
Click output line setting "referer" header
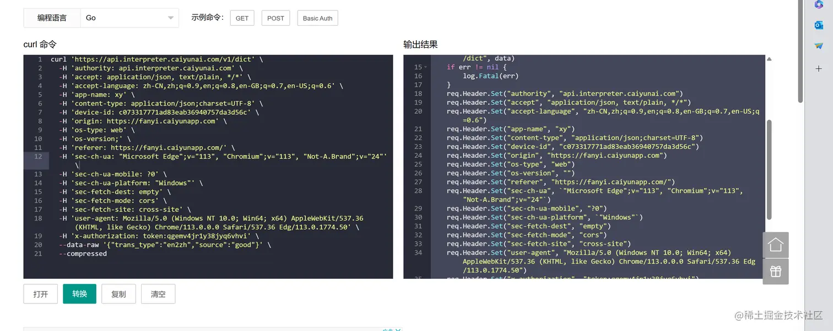561,181
